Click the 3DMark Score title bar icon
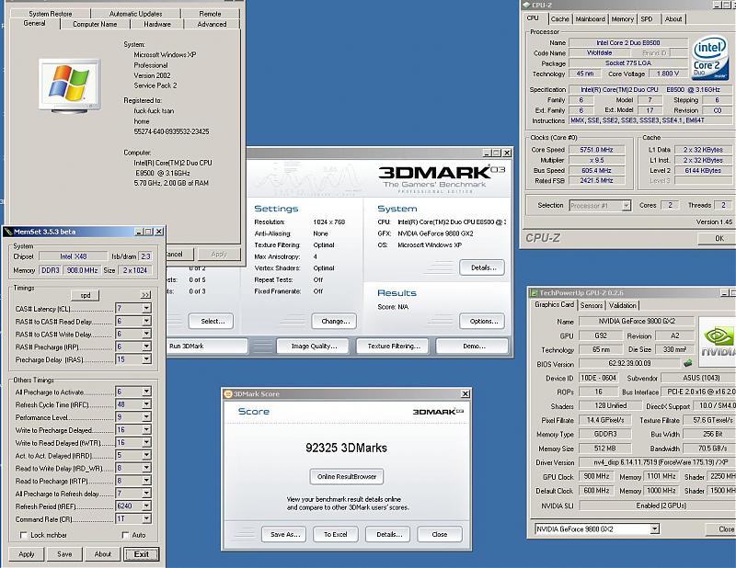The image size is (736, 568). tap(228, 394)
